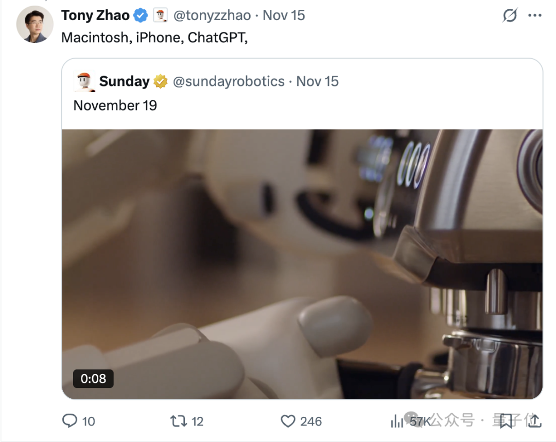Click the Sunday account name

click(124, 81)
